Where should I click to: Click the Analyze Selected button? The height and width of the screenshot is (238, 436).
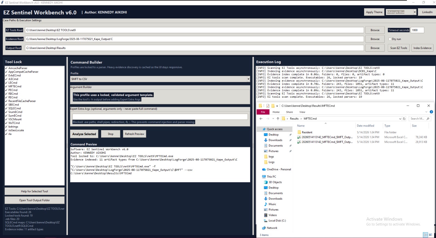[84, 134]
